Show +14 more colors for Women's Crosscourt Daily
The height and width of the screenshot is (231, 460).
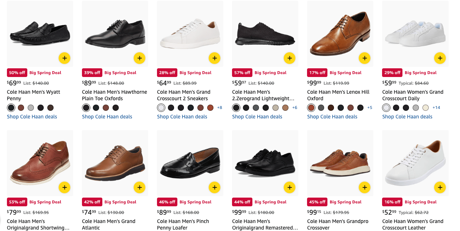coord(436,108)
